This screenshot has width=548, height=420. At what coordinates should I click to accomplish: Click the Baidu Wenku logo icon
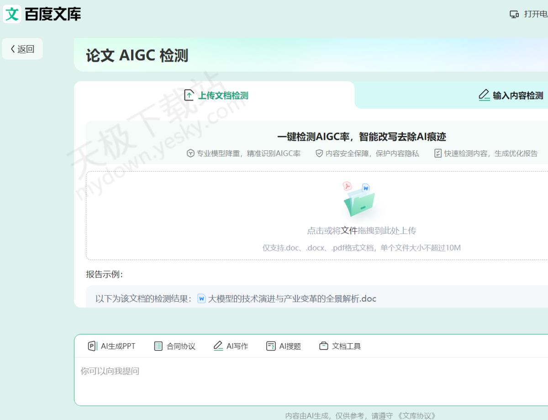[x=12, y=14]
